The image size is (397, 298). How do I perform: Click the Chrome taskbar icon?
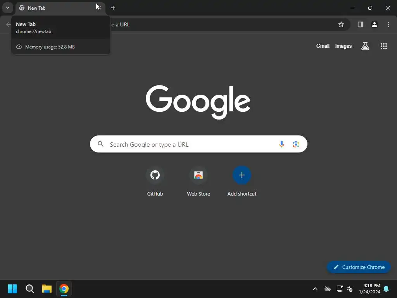click(x=64, y=289)
